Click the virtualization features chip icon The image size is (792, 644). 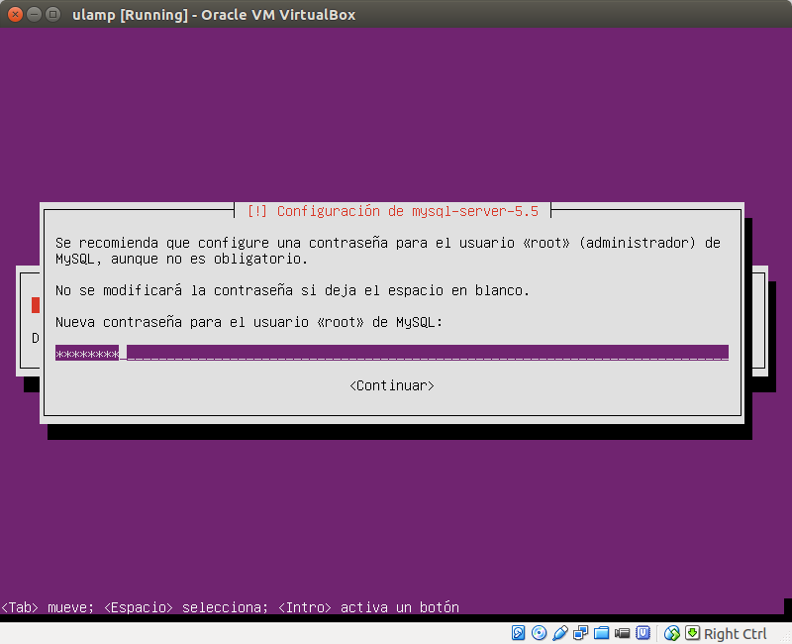pos(644,633)
